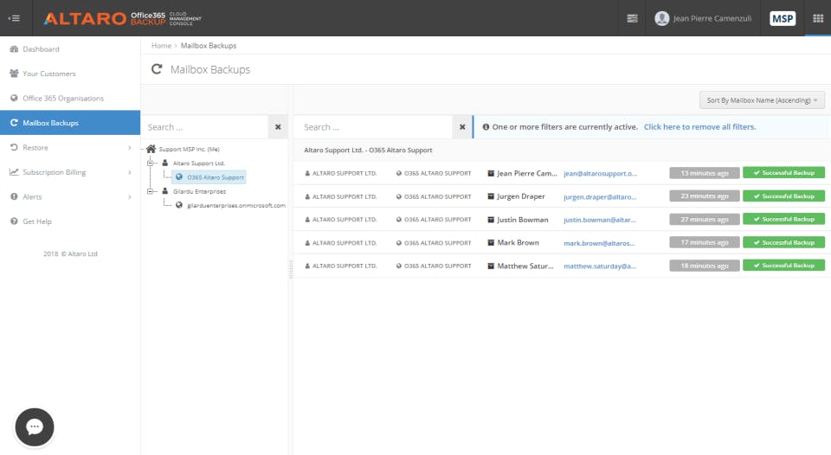This screenshot has width=831, height=455.
Task: Click Successful Backup badge for Justin Bowman
Action: (x=783, y=219)
